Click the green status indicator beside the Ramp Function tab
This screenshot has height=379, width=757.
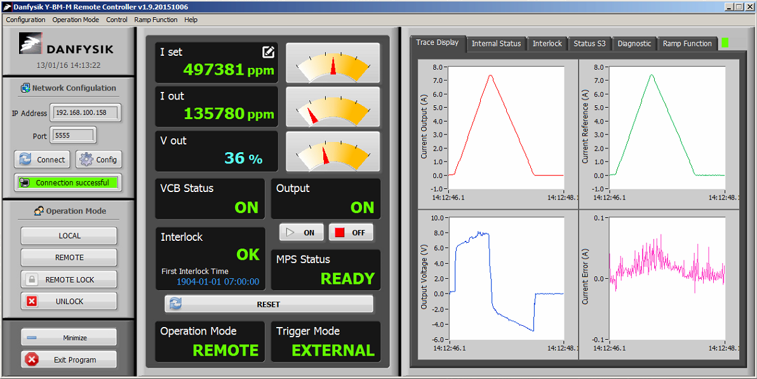pyautogui.click(x=725, y=43)
